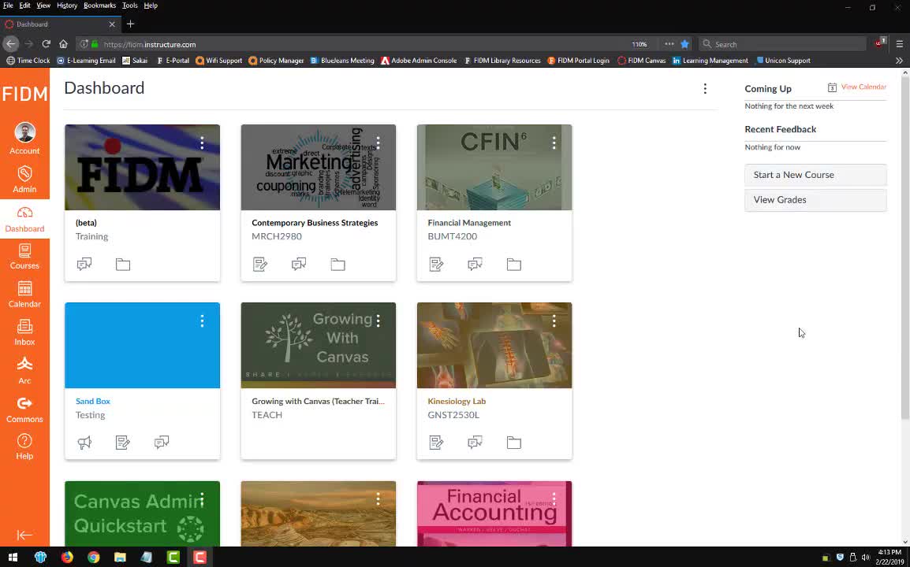Image resolution: width=910 pixels, height=567 pixels.
Task: Open Discussions icon on Contemporary Business Strategies card
Action: [299, 265]
